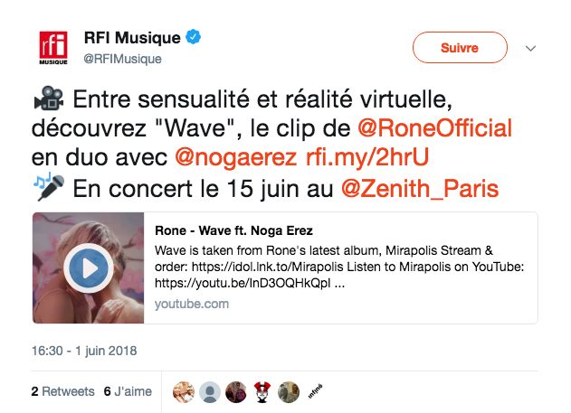Follow the rfi.my/2hrU link
Screen dimensions: 571x413
click(366, 158)
